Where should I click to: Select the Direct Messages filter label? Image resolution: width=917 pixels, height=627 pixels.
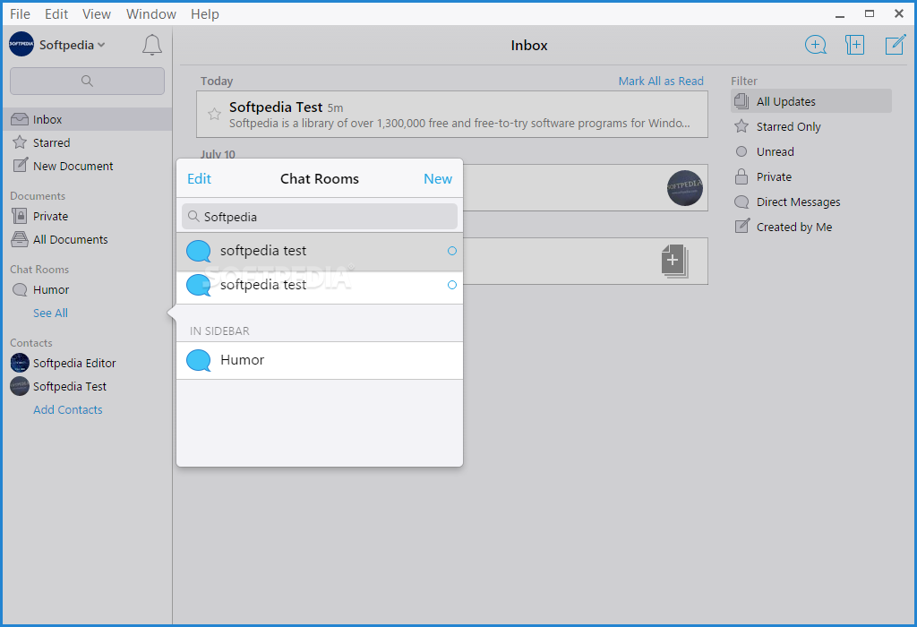(798, 202)
